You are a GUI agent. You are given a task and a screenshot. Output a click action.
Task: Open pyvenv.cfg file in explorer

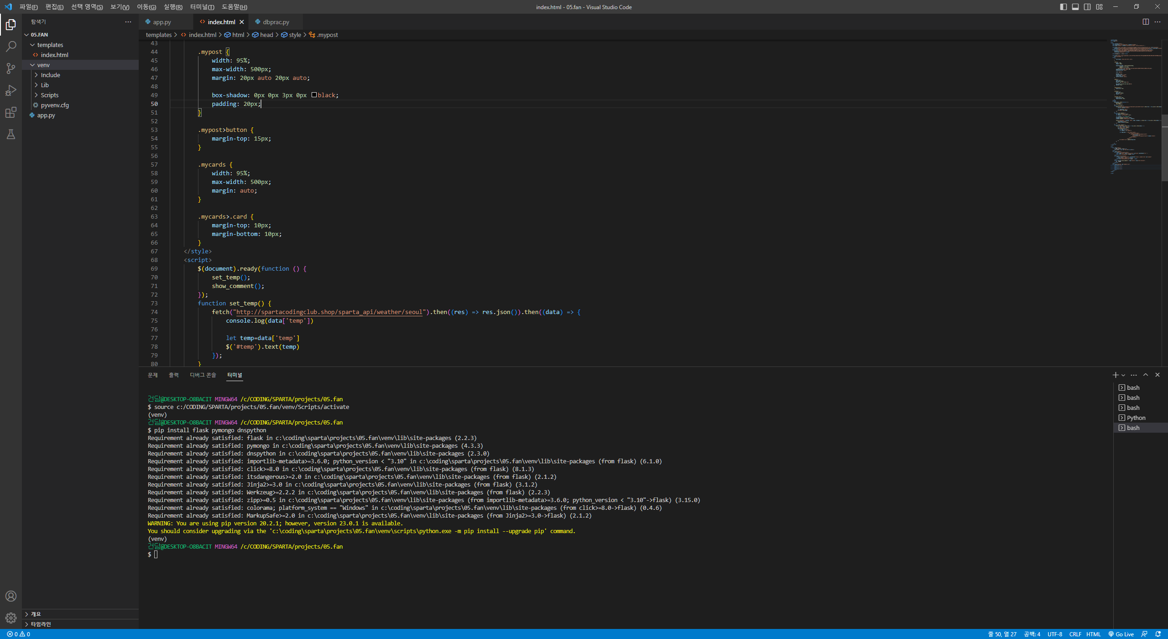tap(55, 105)
